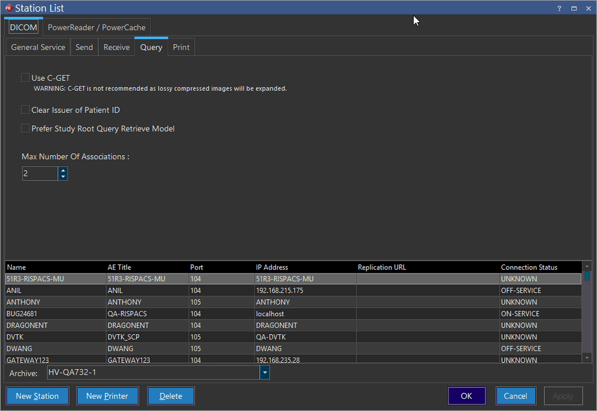The width and height of the screenshot is (597, 411).
Task: Click the help question mark icon
Action: 559,8
